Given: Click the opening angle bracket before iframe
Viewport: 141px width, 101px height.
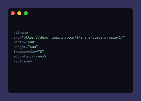Looking at the screenshot, I should (15, 33).
